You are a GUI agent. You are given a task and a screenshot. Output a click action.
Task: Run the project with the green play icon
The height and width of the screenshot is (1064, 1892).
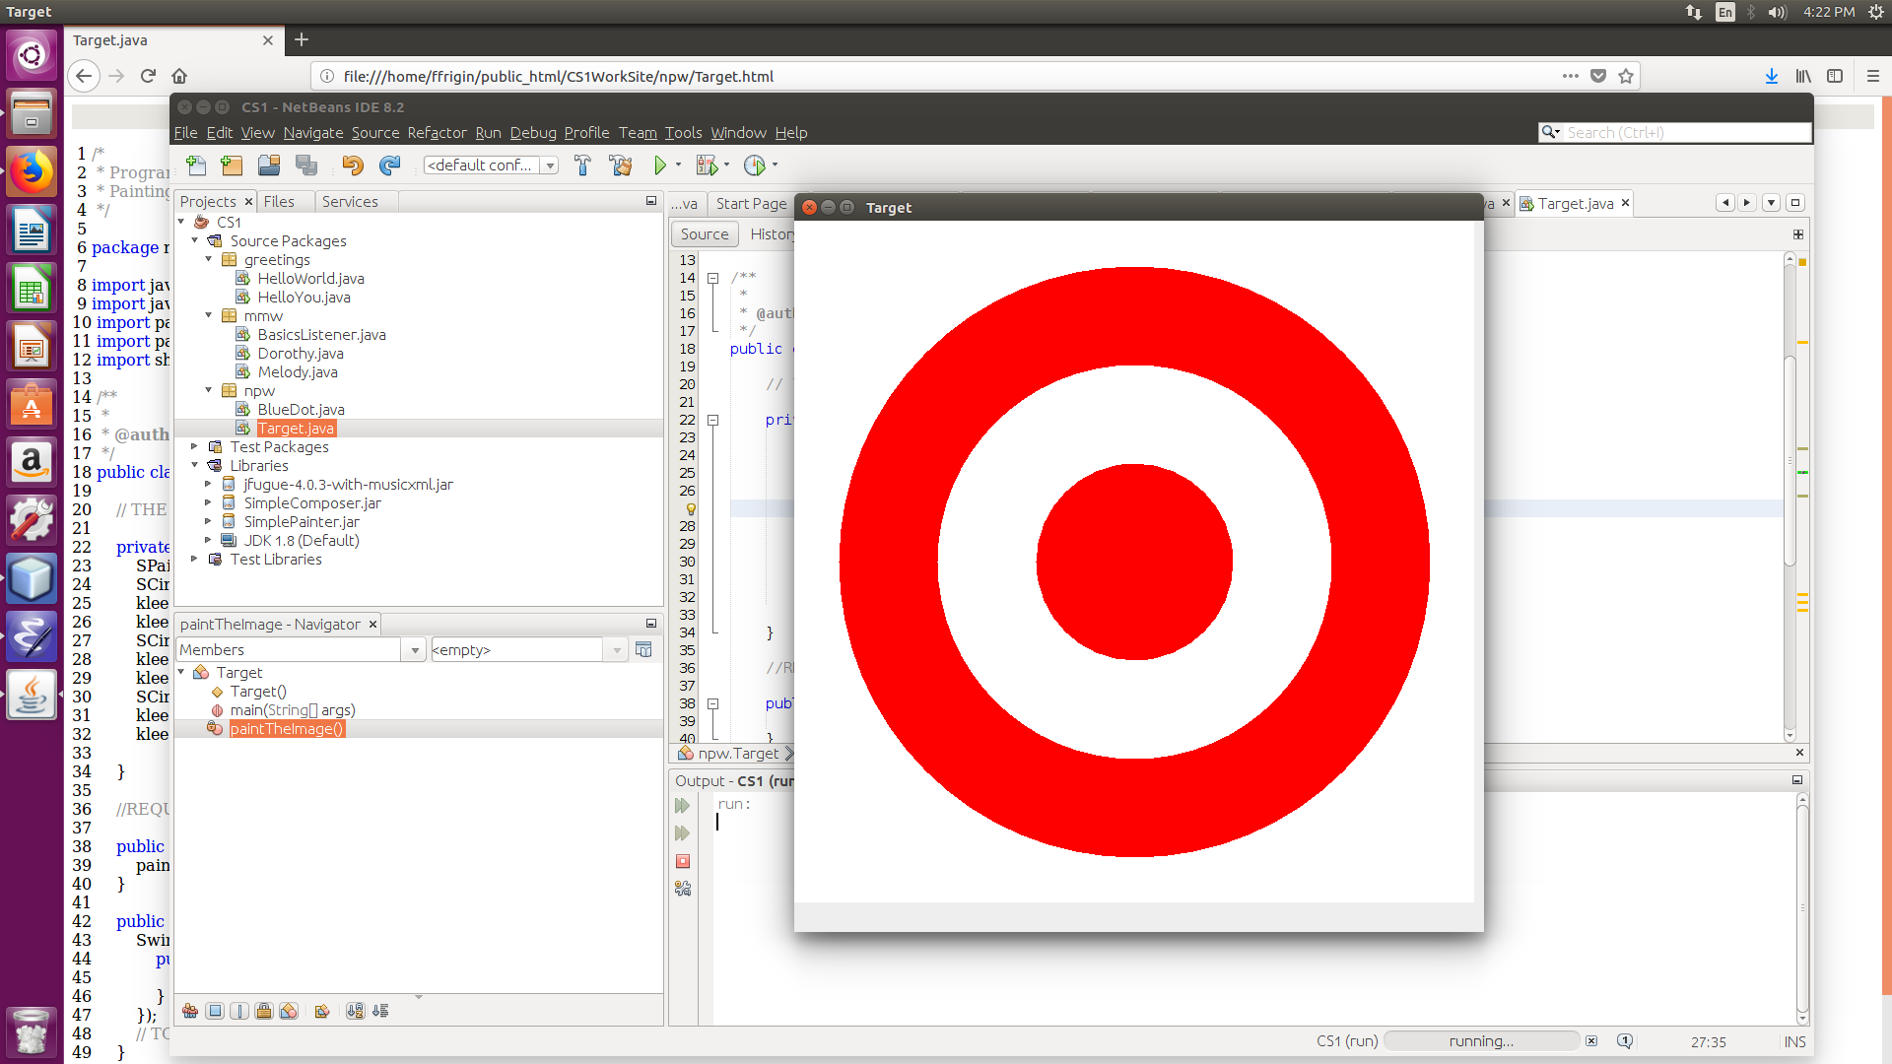(660, 166)
